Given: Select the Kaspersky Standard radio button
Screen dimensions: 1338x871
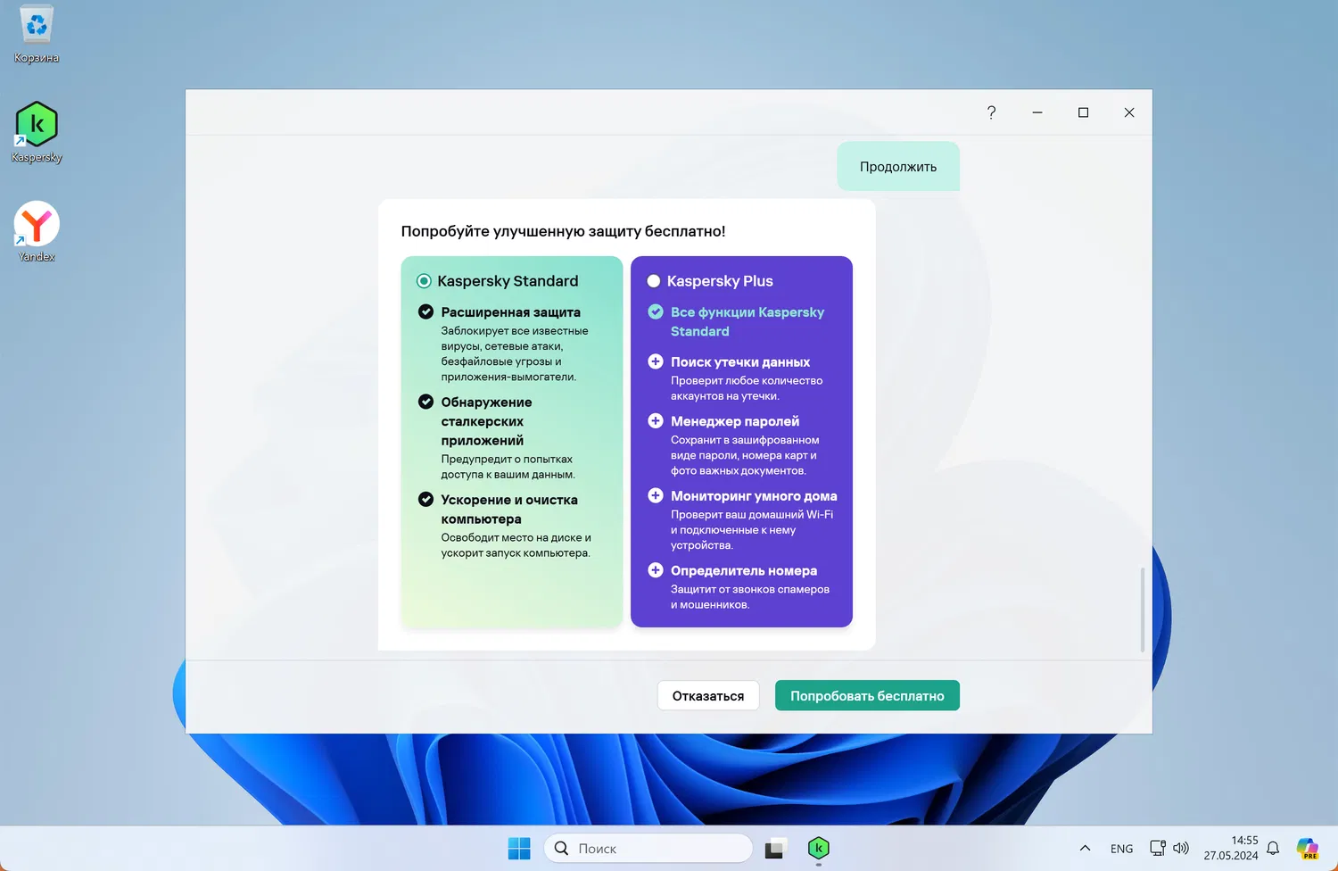Looking at the screenshot, I should pos(424,281).
